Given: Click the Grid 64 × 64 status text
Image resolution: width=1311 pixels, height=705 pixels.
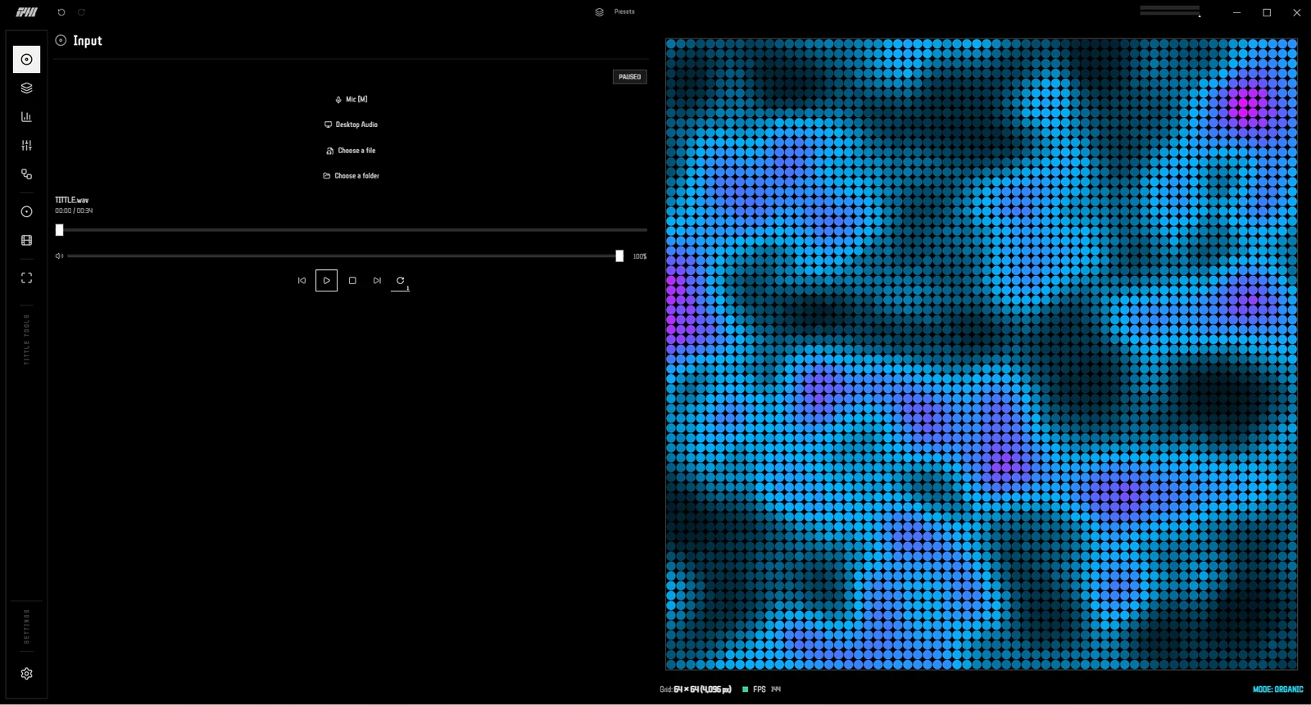Looking at the screenshot, I should click(696, 689).
